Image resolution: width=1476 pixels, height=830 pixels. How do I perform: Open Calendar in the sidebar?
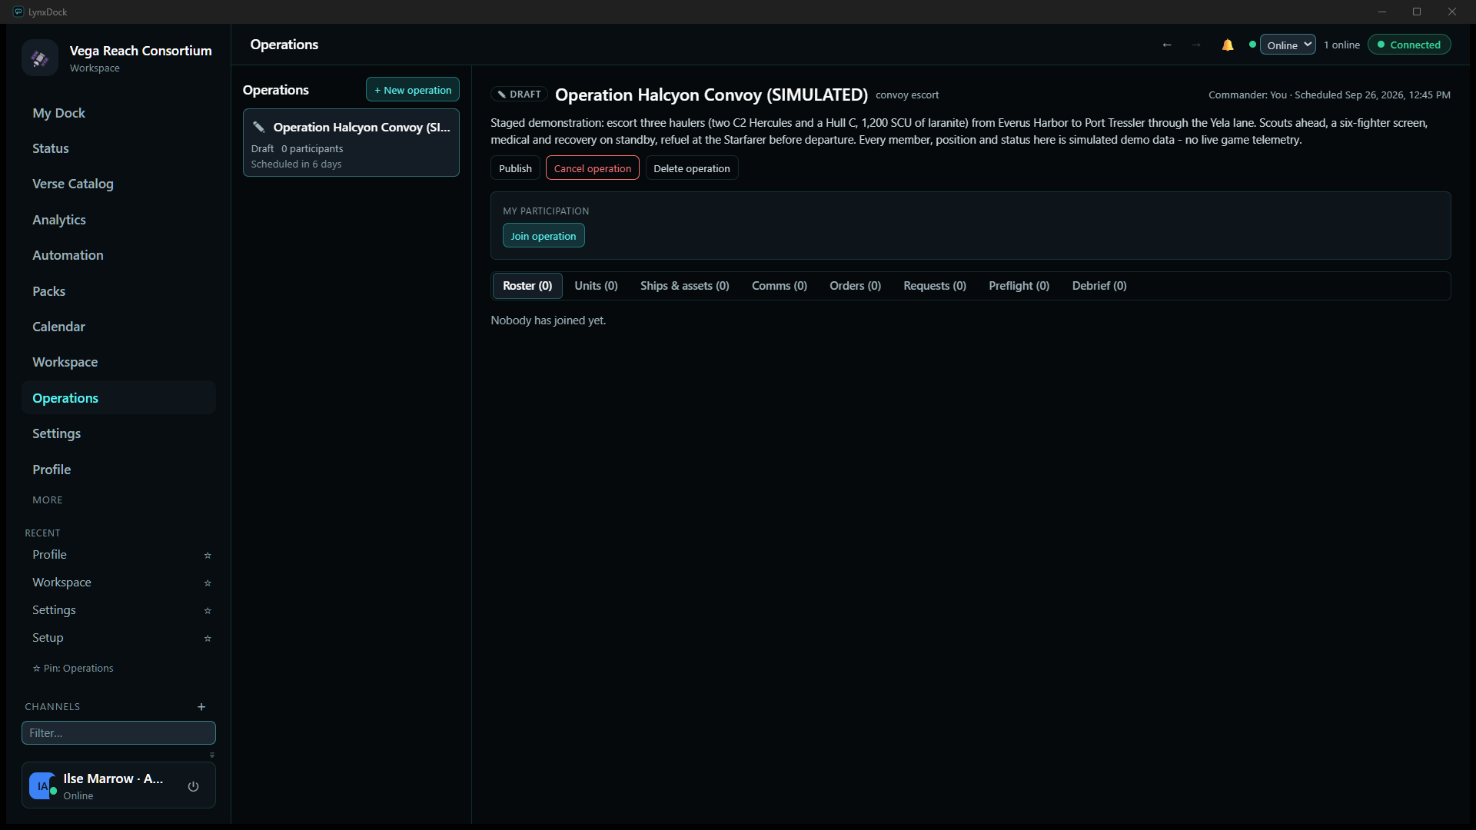point(118,327)
